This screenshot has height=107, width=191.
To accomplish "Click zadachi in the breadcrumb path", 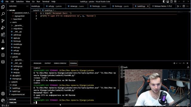I will coord(36,10).
